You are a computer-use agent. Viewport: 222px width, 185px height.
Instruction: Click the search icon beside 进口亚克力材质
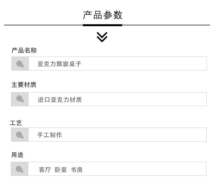(20, 99)
